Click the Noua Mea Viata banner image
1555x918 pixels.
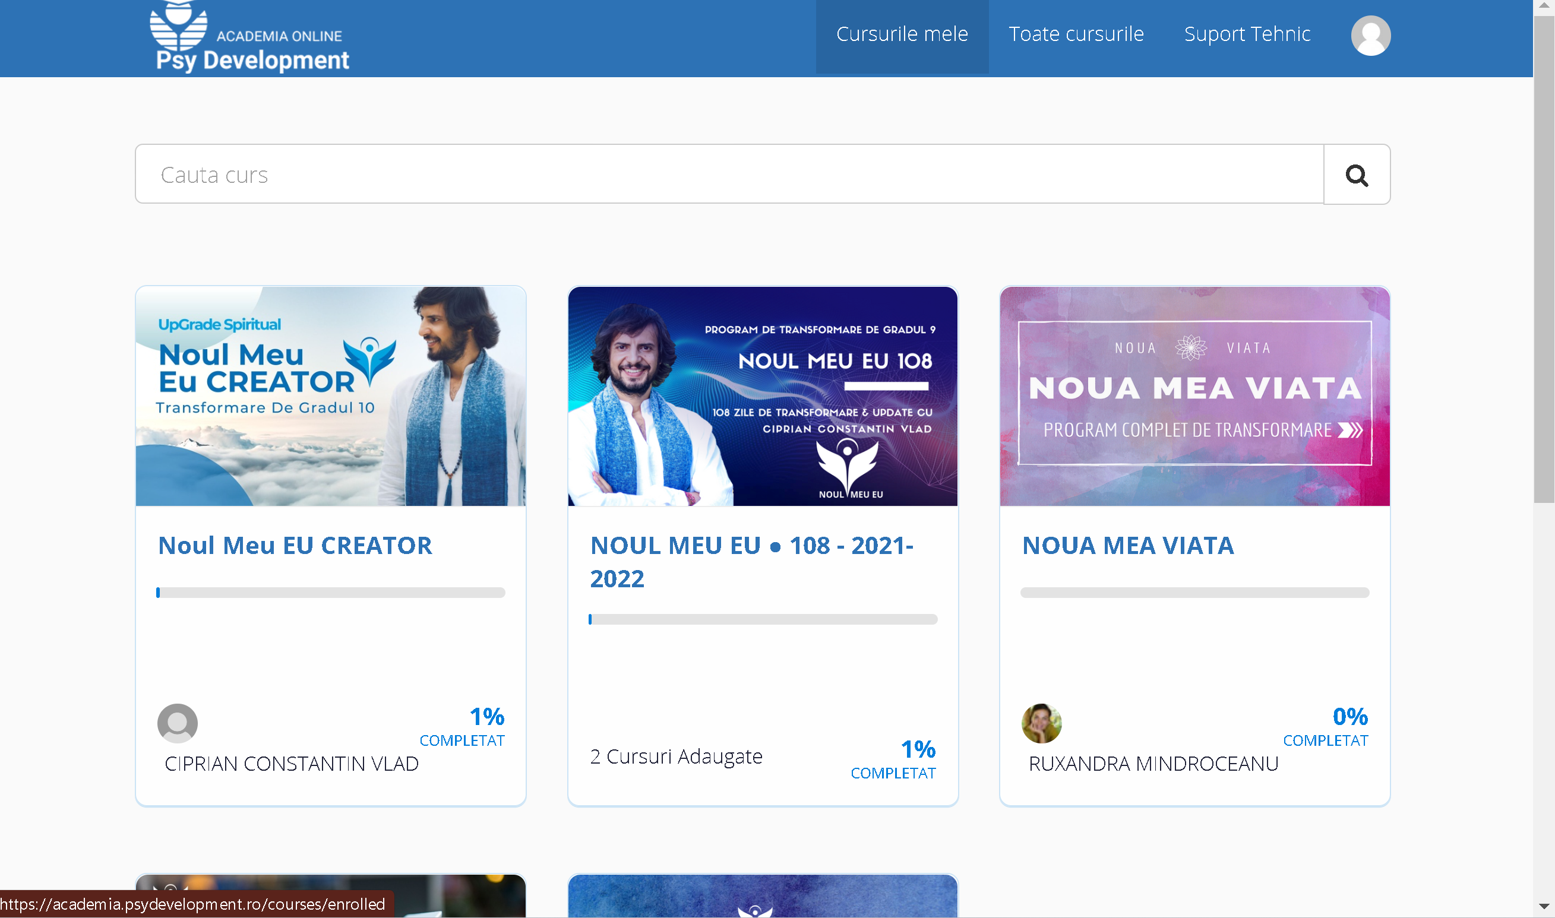(x=1194, y=396)
